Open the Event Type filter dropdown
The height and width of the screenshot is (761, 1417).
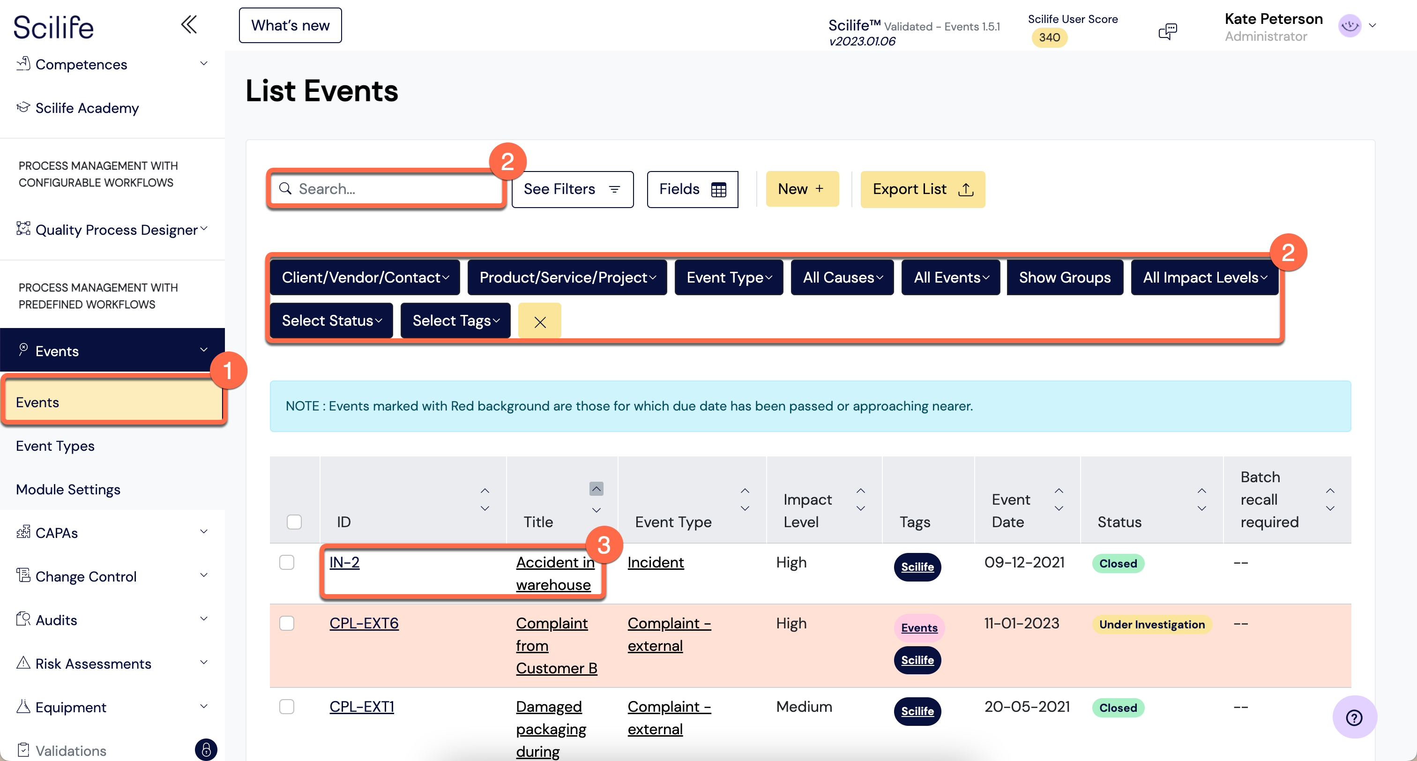click(729, 277)
